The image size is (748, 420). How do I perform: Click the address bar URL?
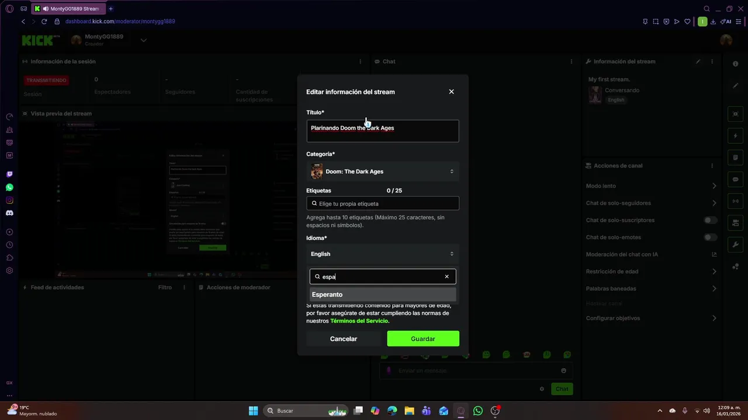120,22
